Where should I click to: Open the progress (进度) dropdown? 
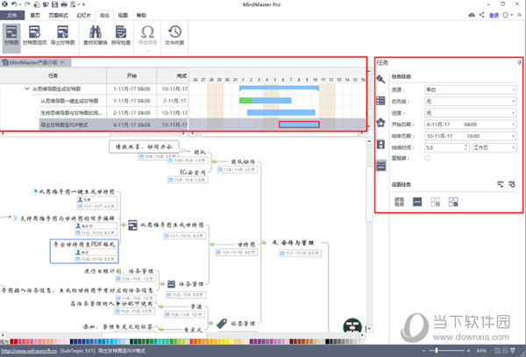pos(470,113)
